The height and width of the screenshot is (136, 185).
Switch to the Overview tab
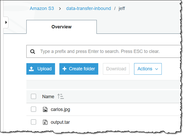click(x=61, y=27)
